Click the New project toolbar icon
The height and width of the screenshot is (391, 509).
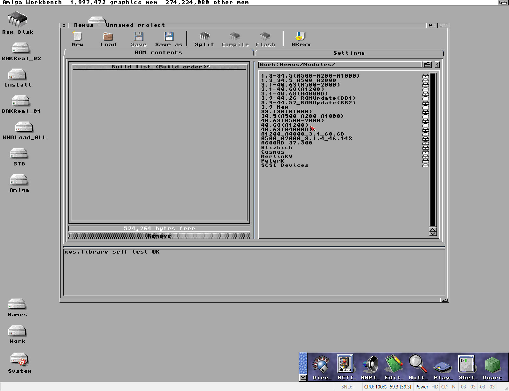click(x=78, y=39)
